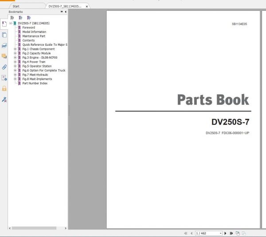
Task: Click the SB1134E05 code on the page
Action: point(239,24)
